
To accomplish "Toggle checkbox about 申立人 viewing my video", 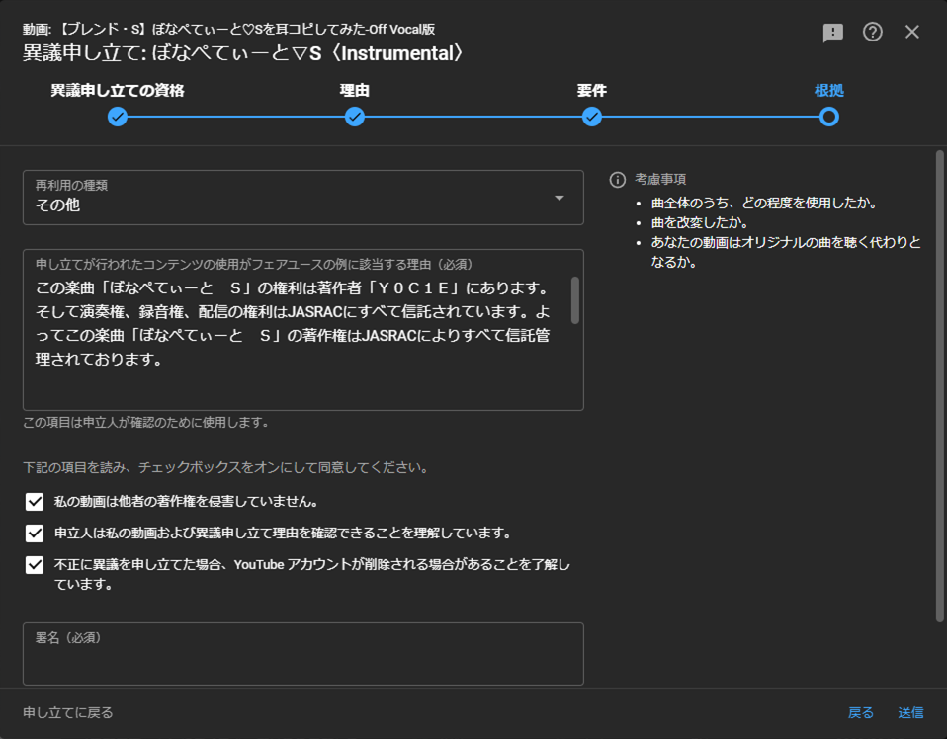I will (x=35, y=534).
